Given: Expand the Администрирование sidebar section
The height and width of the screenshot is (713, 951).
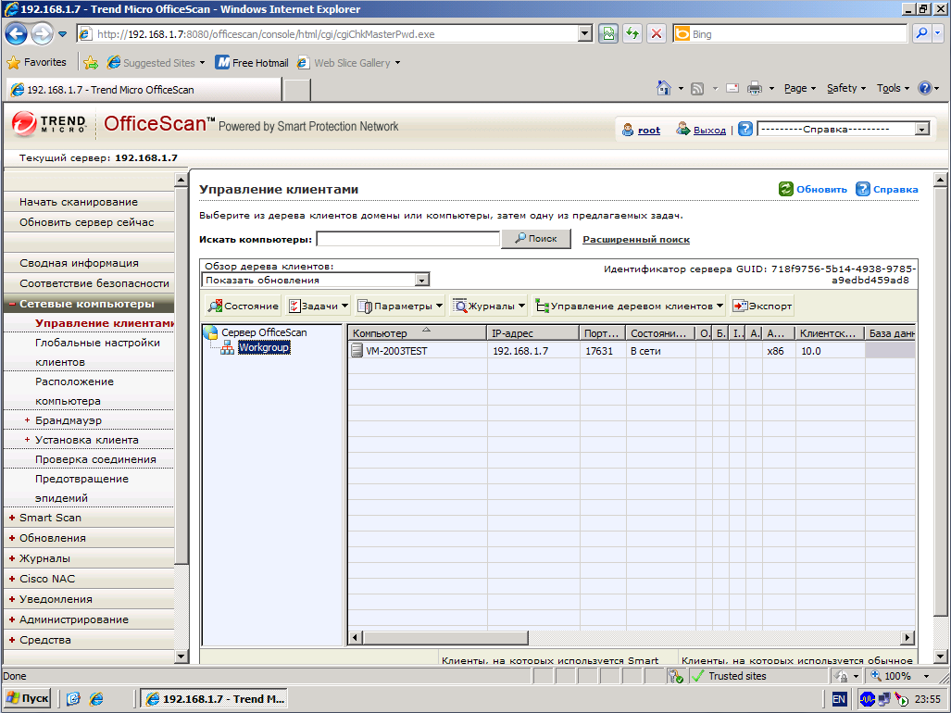Looking at the screenshot, I should (x=11, y=619).
